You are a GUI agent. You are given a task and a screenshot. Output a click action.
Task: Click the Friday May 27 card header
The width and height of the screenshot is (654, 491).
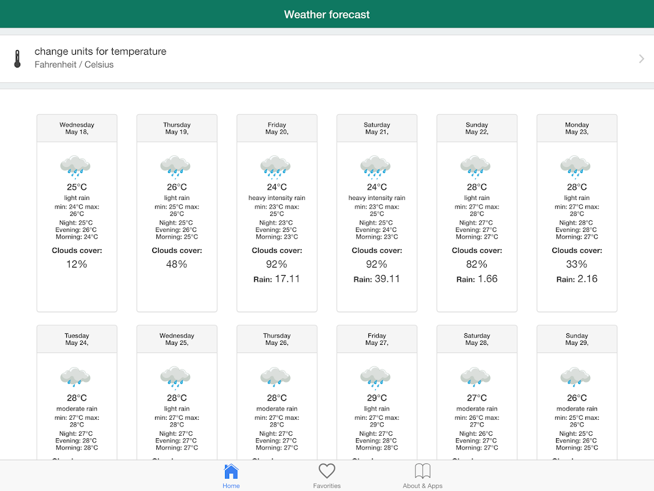click(x=377, y=339)
